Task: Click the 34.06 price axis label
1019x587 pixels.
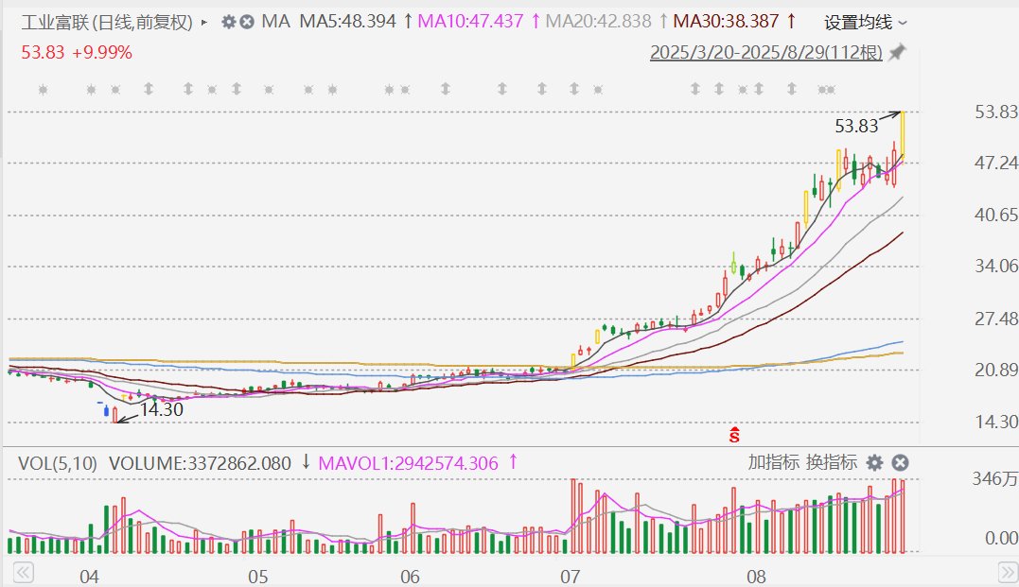Action: coord(995,266)
